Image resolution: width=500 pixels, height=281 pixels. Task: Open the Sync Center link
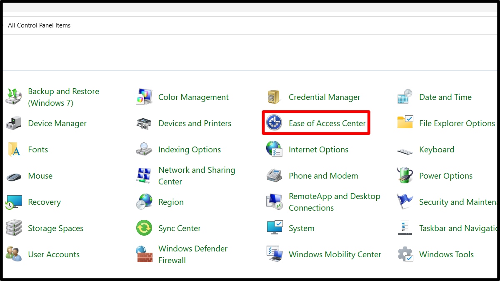(x=180, y=228)
